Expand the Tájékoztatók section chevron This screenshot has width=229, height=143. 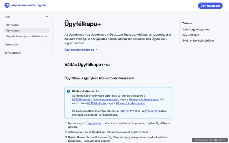tap(47, 44)
